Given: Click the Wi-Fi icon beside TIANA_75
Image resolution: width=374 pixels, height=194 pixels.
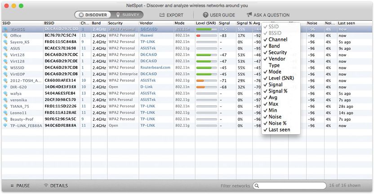Looking at the screenshot, I should click(5, 106).
